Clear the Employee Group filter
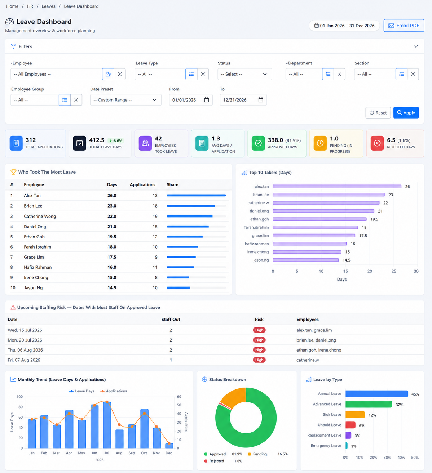 (x=76, y=100)
